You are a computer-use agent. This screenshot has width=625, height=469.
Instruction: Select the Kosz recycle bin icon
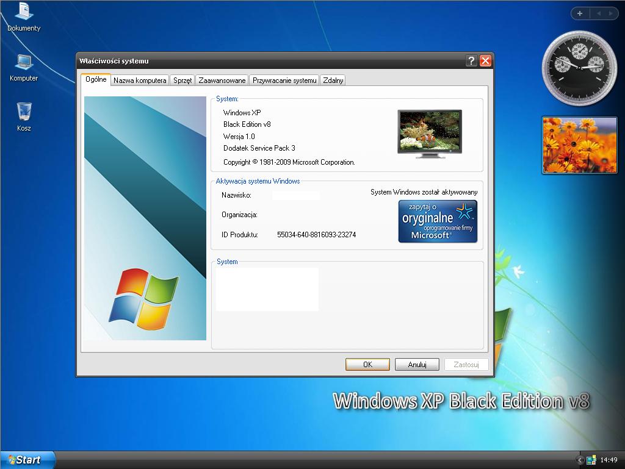coord(24,117)
